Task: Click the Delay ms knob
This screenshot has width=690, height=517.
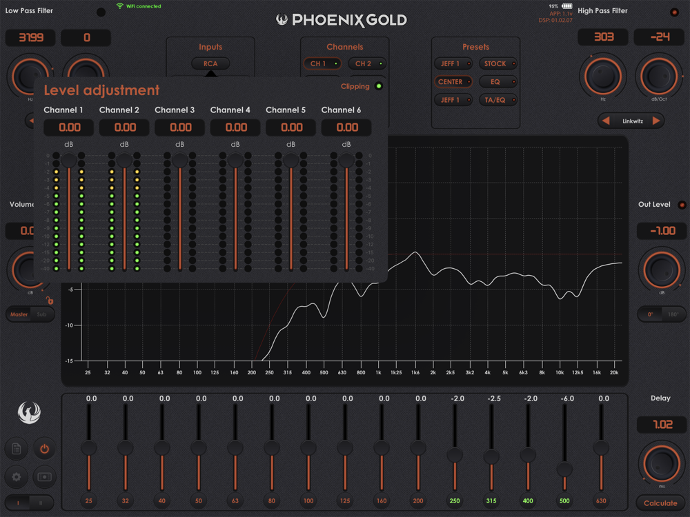Action: pos(662,463)
